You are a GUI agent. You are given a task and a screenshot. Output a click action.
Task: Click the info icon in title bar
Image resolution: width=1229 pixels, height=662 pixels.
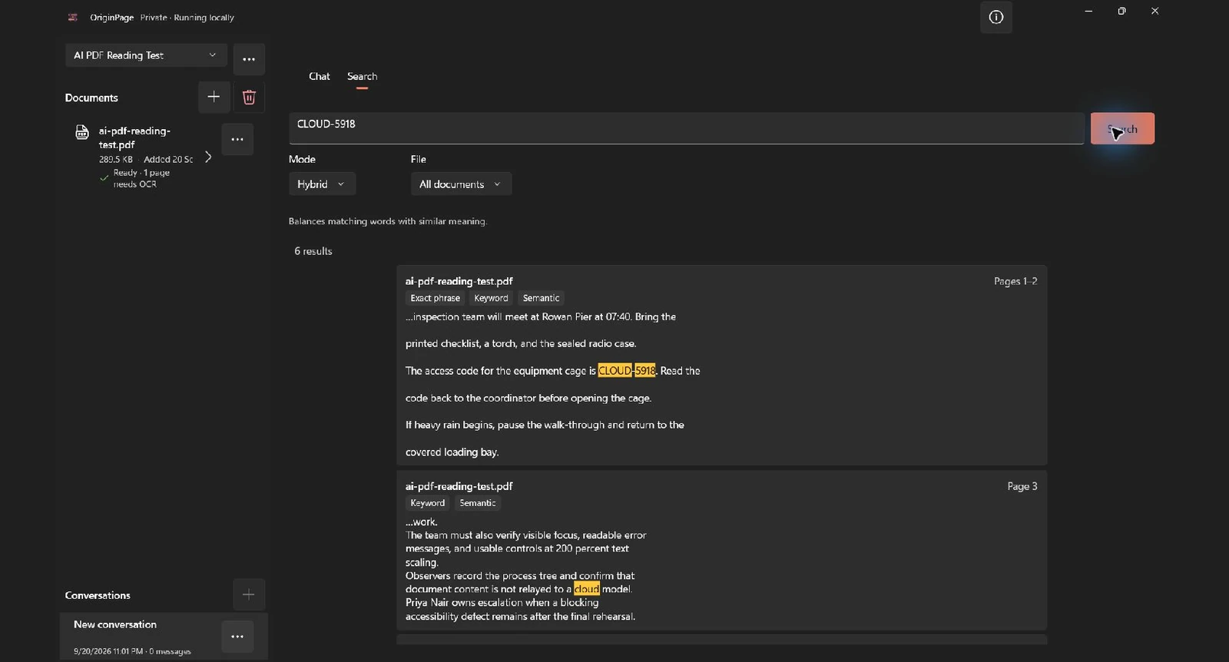pos(996,17)
